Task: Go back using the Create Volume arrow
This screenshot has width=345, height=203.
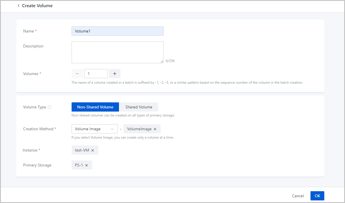Action: tap(19, 5)
